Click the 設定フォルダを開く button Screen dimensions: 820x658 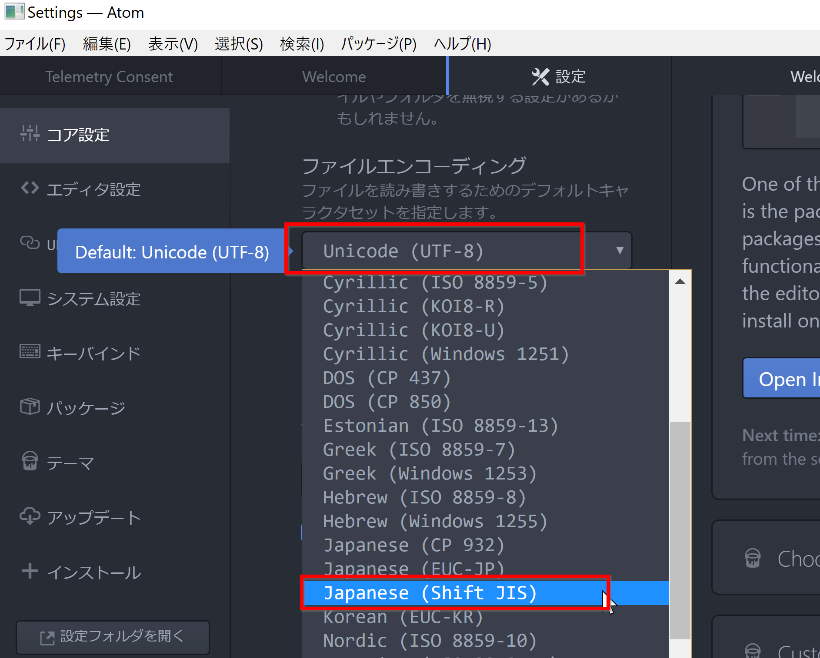point(113,637)
